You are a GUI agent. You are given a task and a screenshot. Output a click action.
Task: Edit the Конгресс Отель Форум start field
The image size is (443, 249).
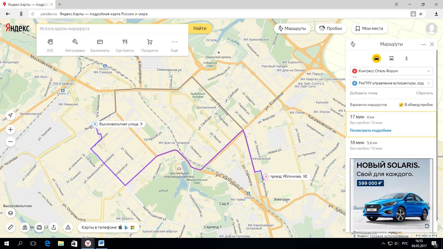[x=392, y=71]
